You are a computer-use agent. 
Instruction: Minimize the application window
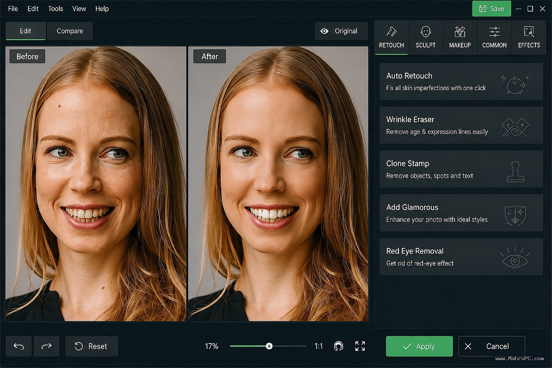click(x=518, y=9)
